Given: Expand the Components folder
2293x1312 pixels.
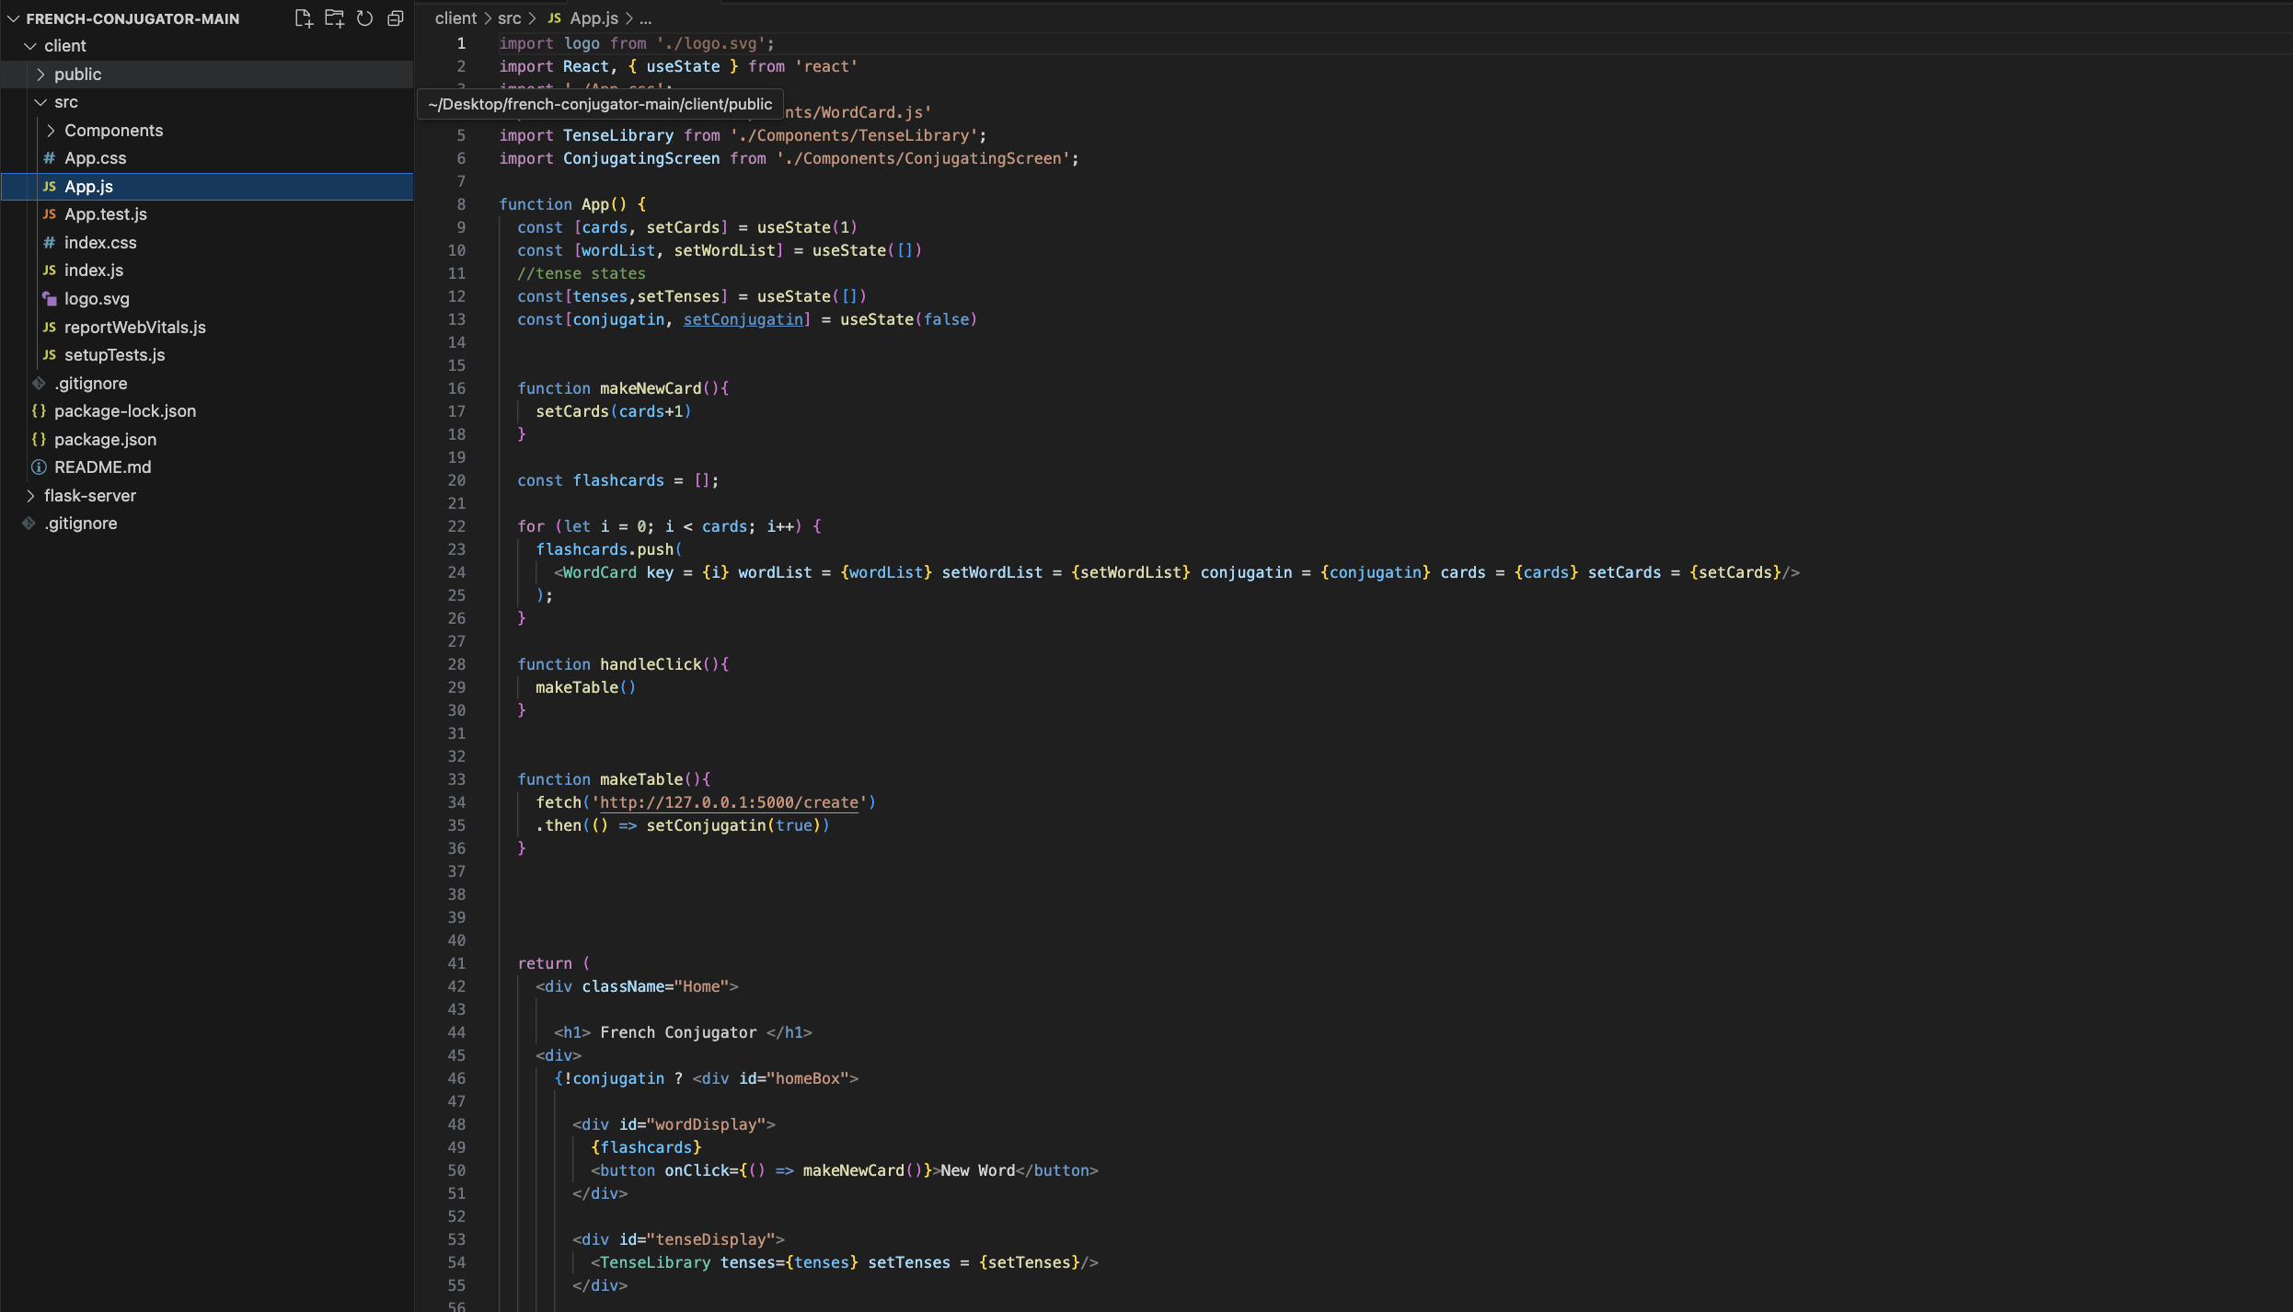Looking at the screenshot, I should point(113,131).
